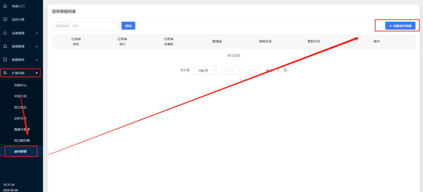Open 功能中心 in the sidebar
This screenshot has width=423, height=192.
(x=20, y=85)
